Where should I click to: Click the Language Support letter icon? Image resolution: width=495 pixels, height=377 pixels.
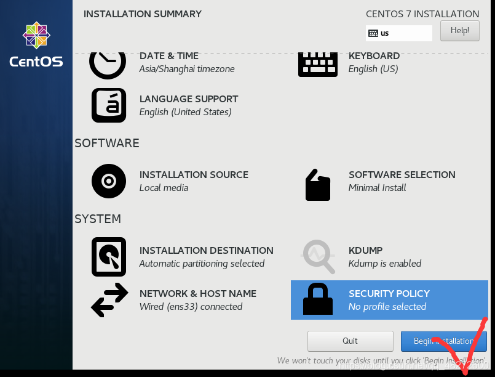pos(109,105)
